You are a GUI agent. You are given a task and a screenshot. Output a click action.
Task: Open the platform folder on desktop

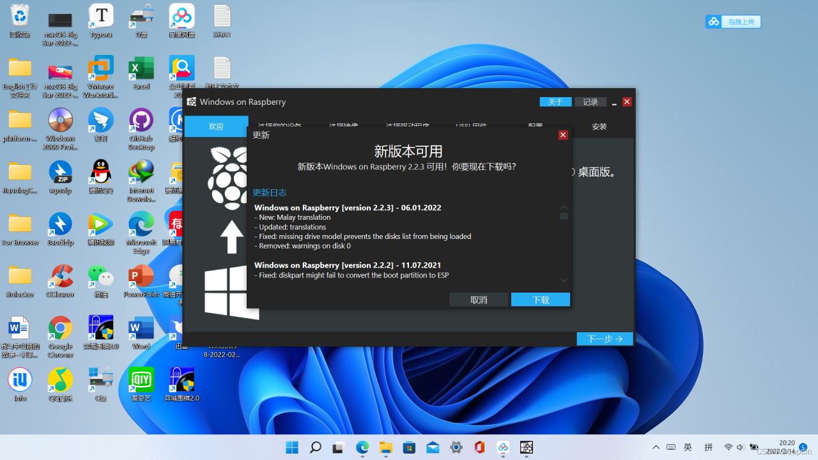click(x=20, y=125)
